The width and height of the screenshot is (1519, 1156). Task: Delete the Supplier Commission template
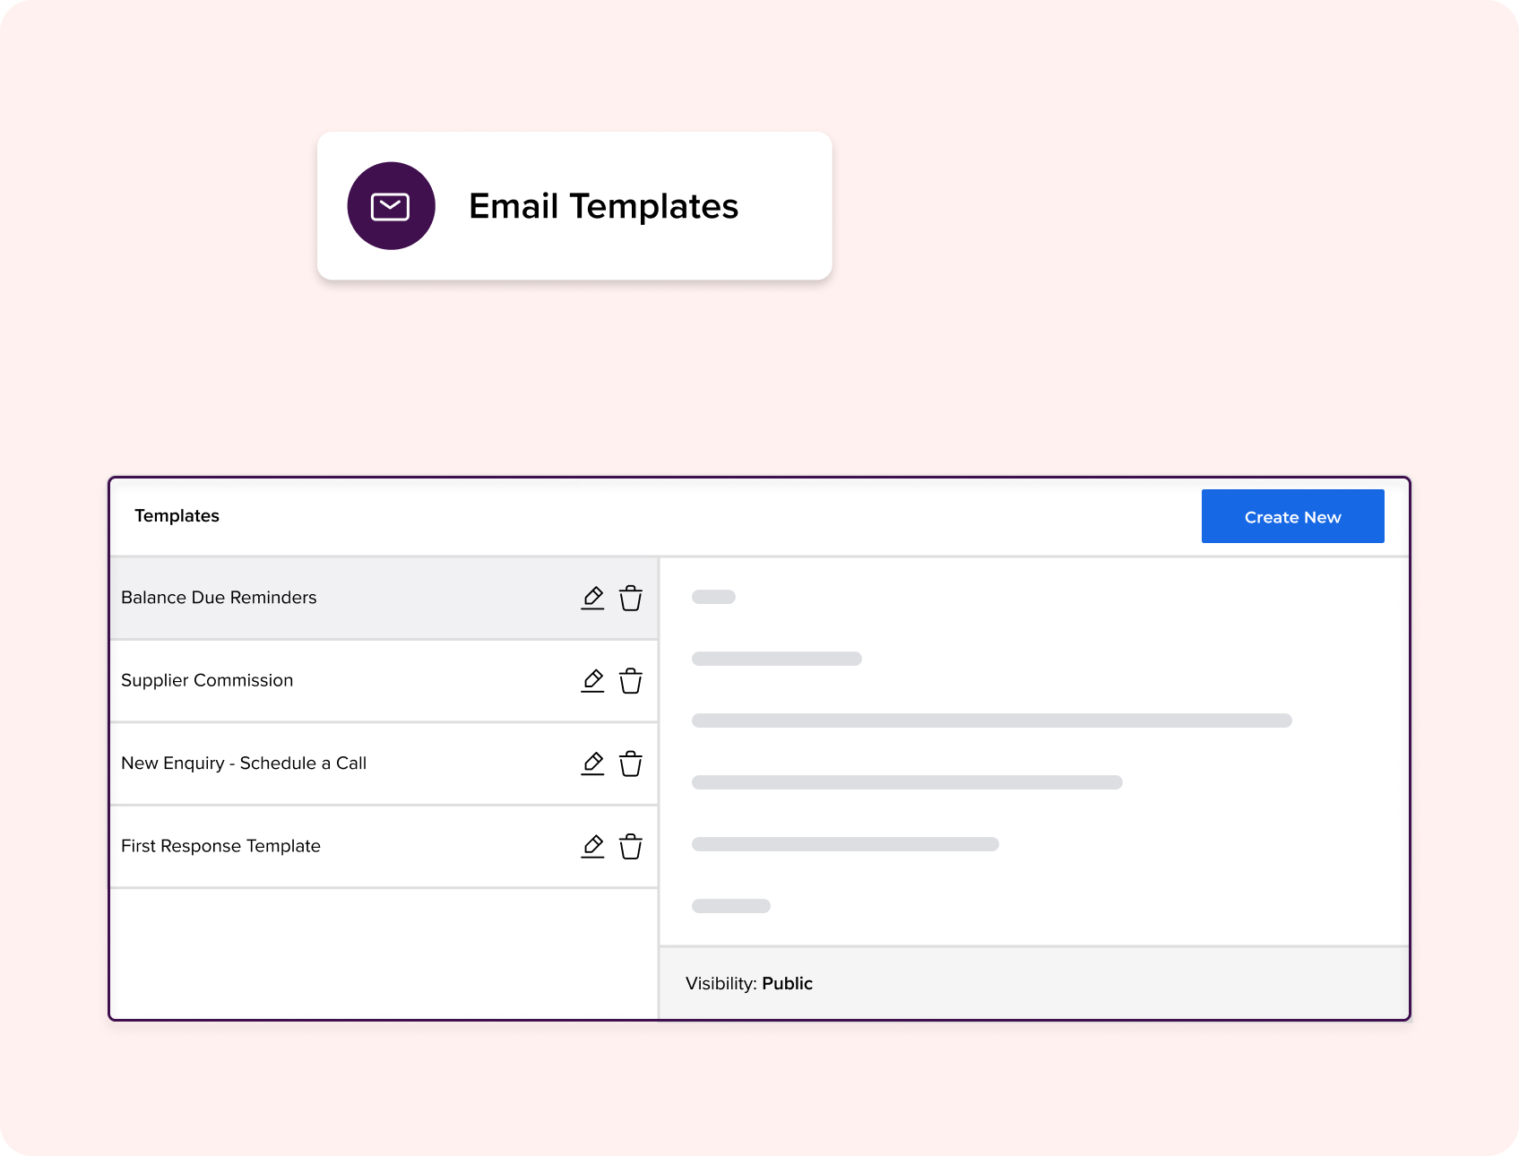[x=631, y=681]
